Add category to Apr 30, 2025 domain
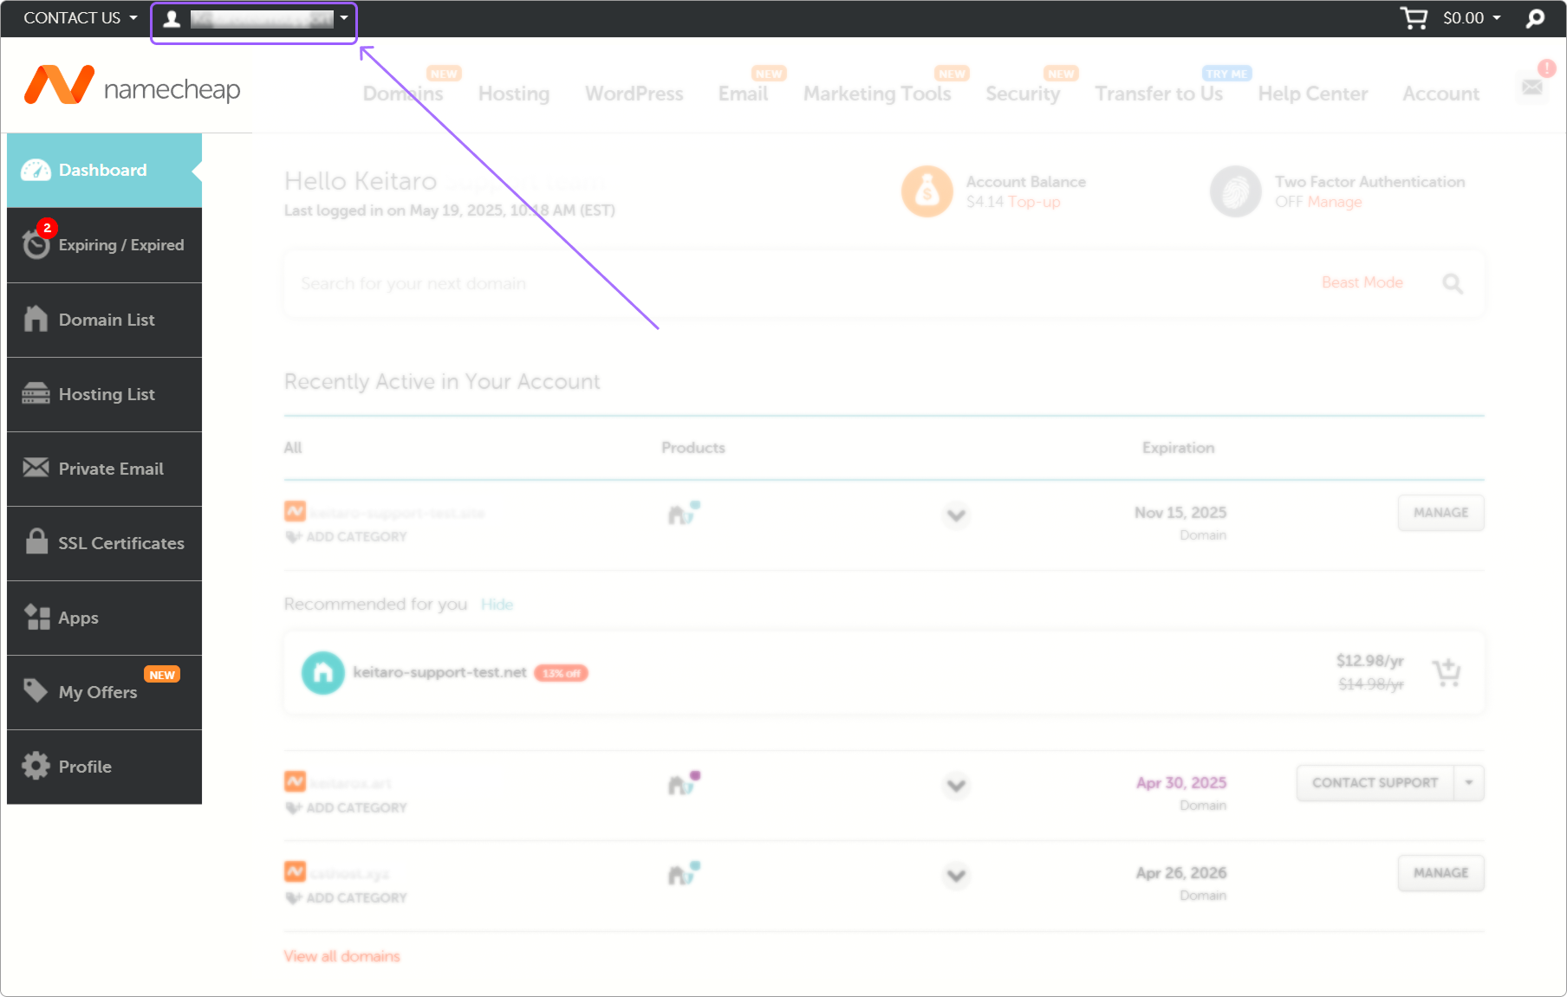 pyautogui.click(x=347, y=808)
